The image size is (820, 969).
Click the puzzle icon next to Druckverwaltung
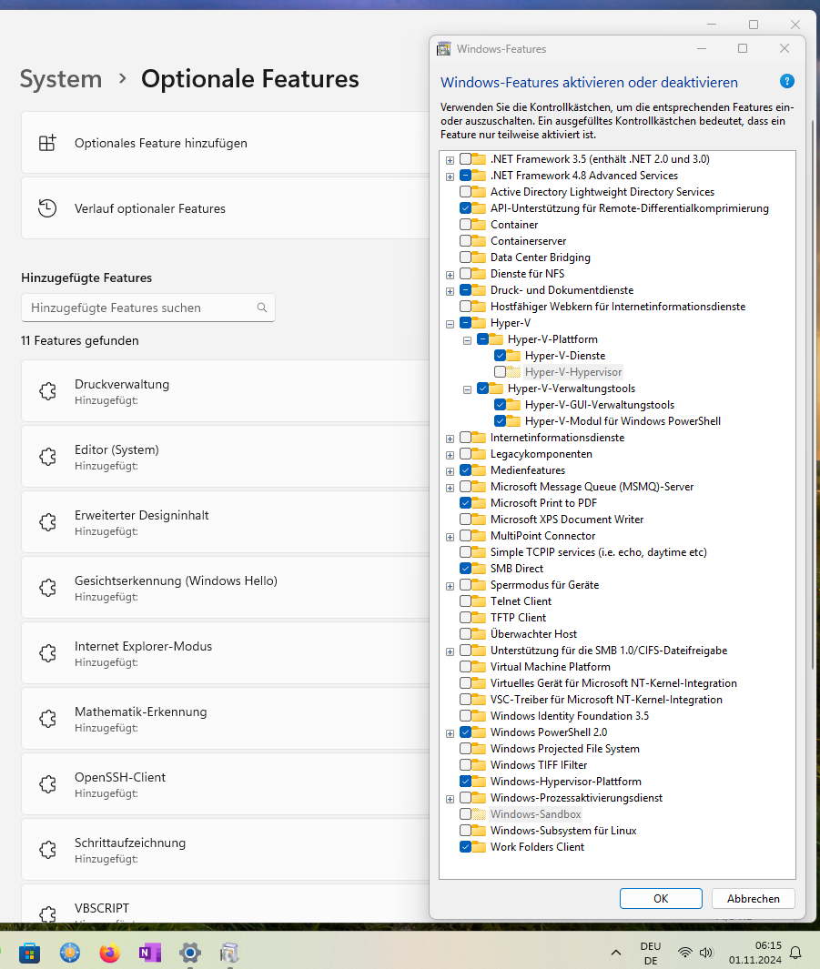click(47, 390)
